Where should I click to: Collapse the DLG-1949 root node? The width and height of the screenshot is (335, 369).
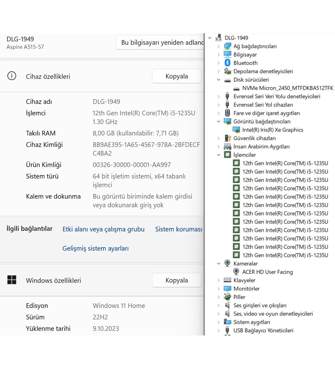[210, 38]
